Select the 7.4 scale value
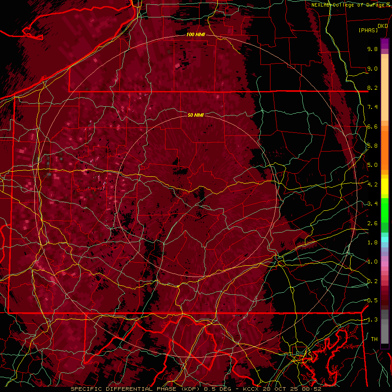The image size is (392, 392). [372, 107]
